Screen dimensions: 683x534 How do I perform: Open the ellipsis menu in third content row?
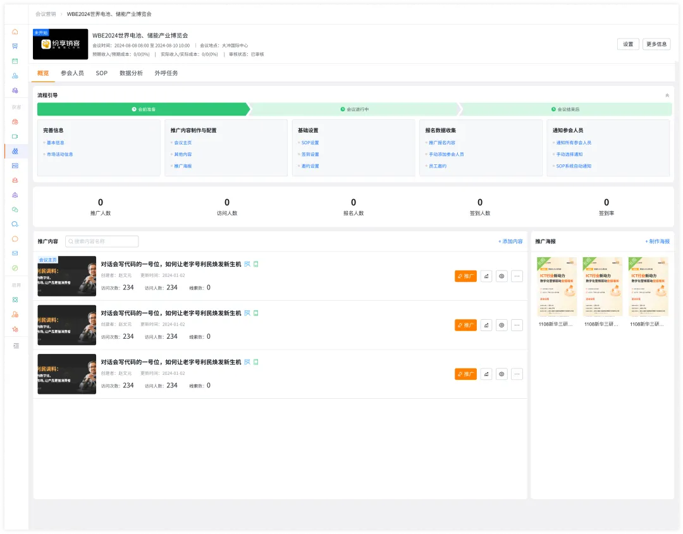517,374
